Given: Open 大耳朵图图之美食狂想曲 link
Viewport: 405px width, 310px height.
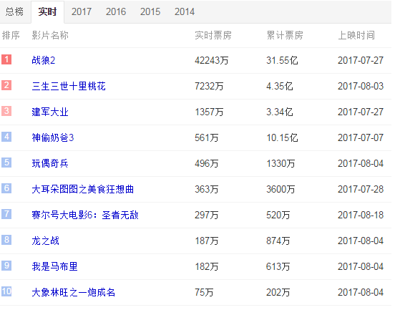Looking at the screenshot, I should (83, 189).
